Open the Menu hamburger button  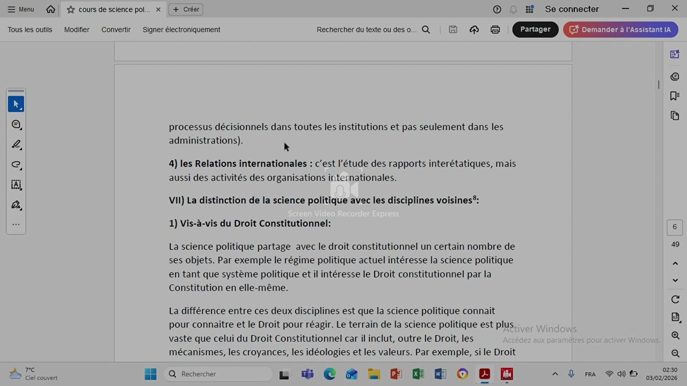(20, 9)
